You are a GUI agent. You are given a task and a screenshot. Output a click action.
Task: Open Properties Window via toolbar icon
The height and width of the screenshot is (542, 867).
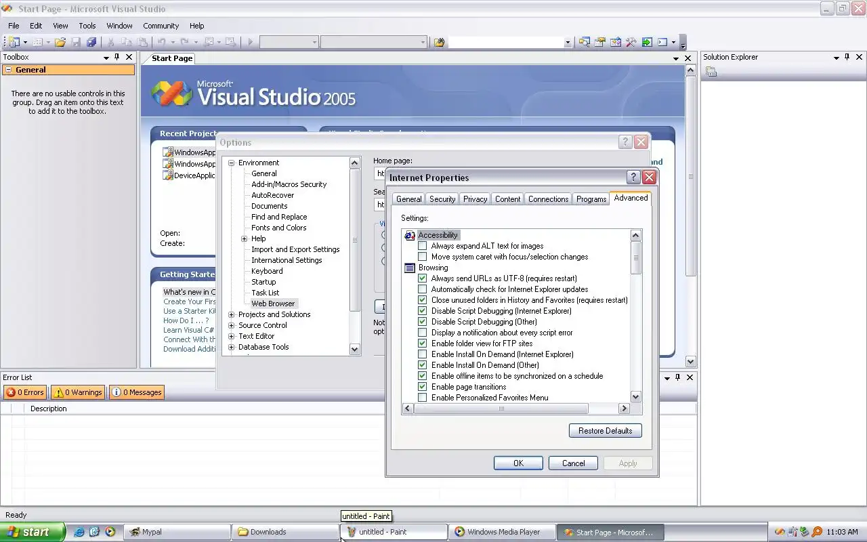coord(600,42)
